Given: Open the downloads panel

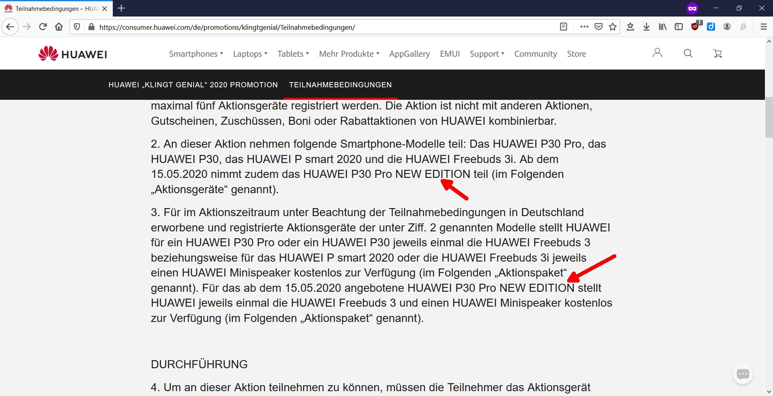Looking at the screenshot, I should [647, 27].
